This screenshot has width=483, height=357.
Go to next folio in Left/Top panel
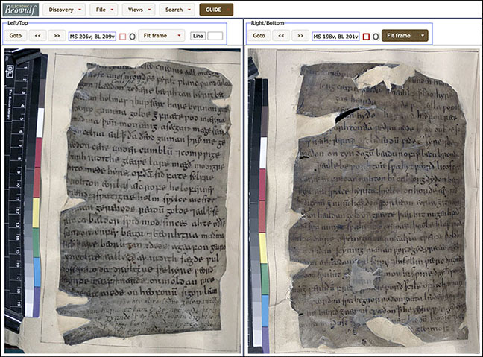pyautogui.click(x=57, y=36)
